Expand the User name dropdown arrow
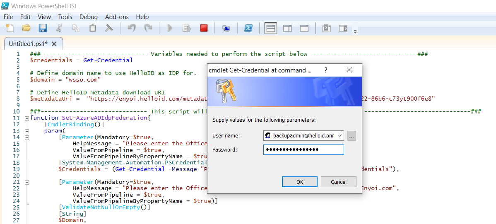The image size is (496, 224). [x=340, y=136]
